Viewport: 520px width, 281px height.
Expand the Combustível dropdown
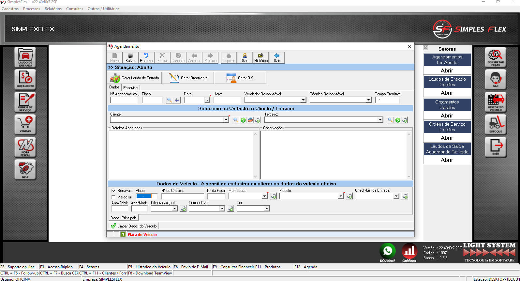click(x=222, y=209)
